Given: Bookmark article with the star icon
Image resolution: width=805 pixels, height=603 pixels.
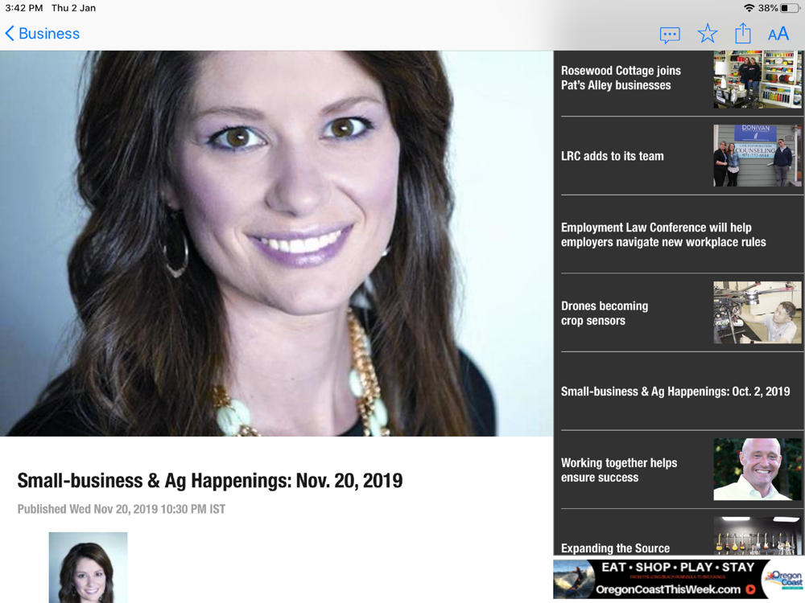Looking at the screenshot, I should (x=708, y=34).
